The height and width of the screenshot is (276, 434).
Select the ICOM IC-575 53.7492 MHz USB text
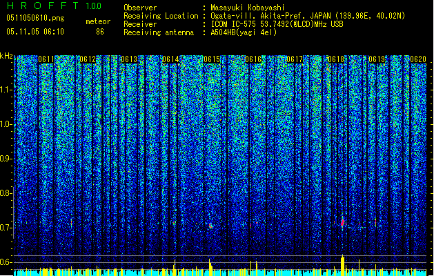(x=277, y=24)
